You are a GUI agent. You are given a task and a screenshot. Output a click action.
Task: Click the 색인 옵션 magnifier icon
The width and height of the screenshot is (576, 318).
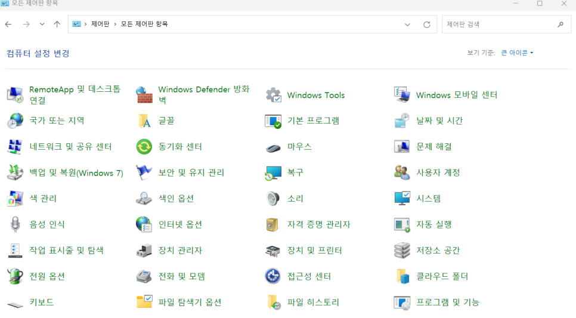coord(144,199)
